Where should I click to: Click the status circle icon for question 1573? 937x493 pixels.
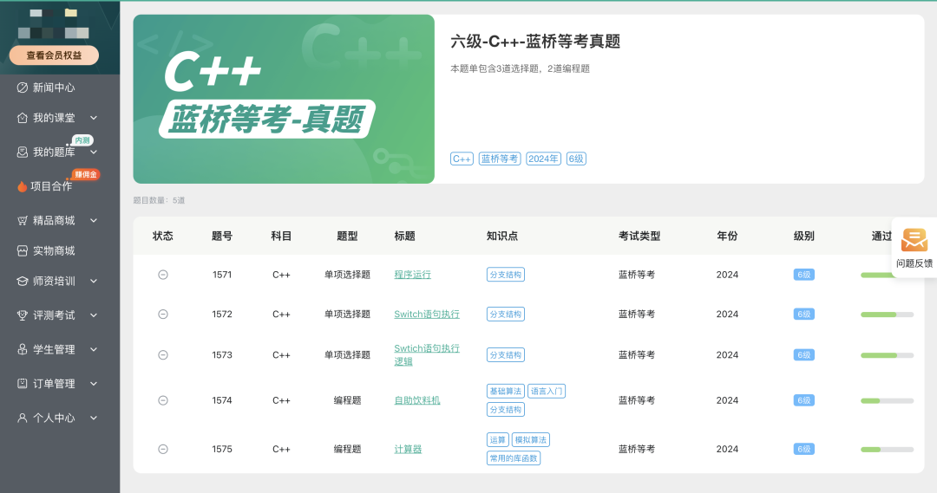pyautogui.click(x=162, y=354)
